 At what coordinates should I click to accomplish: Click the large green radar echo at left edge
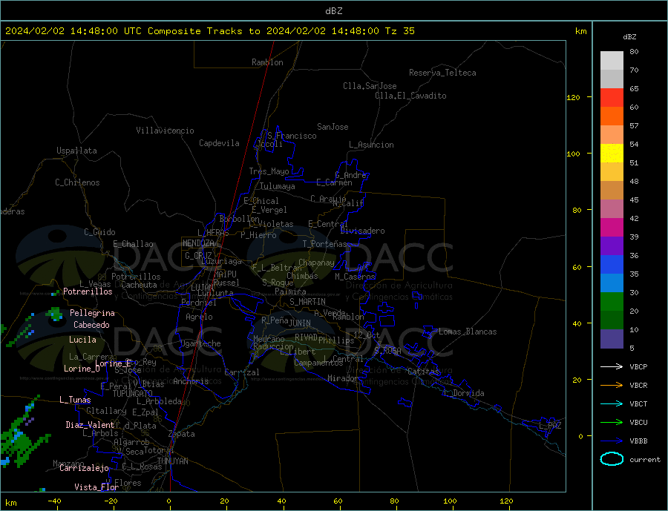[x=21, y=444]
